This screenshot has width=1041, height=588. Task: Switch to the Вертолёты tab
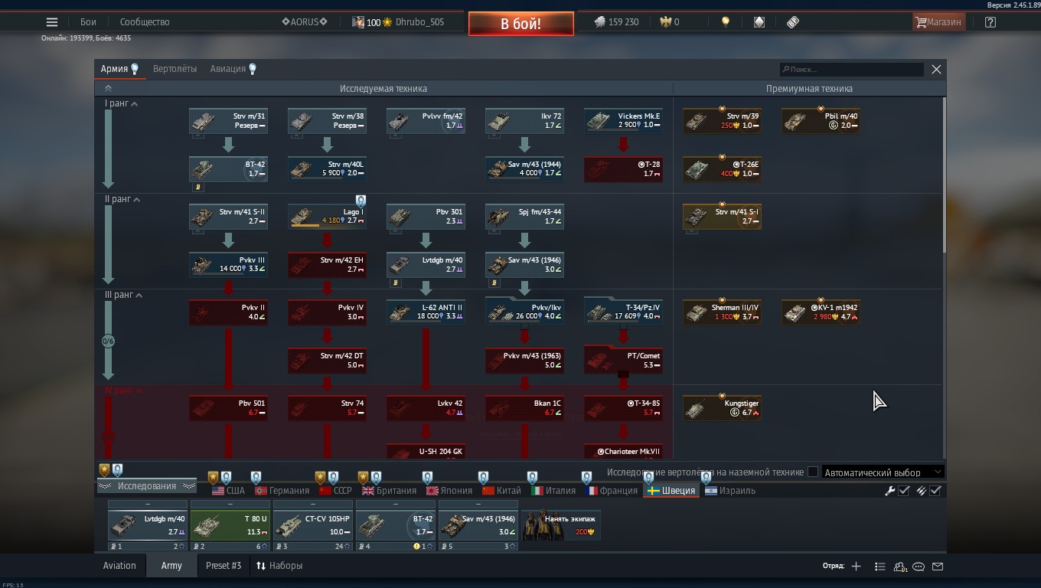tap(175, 69)
